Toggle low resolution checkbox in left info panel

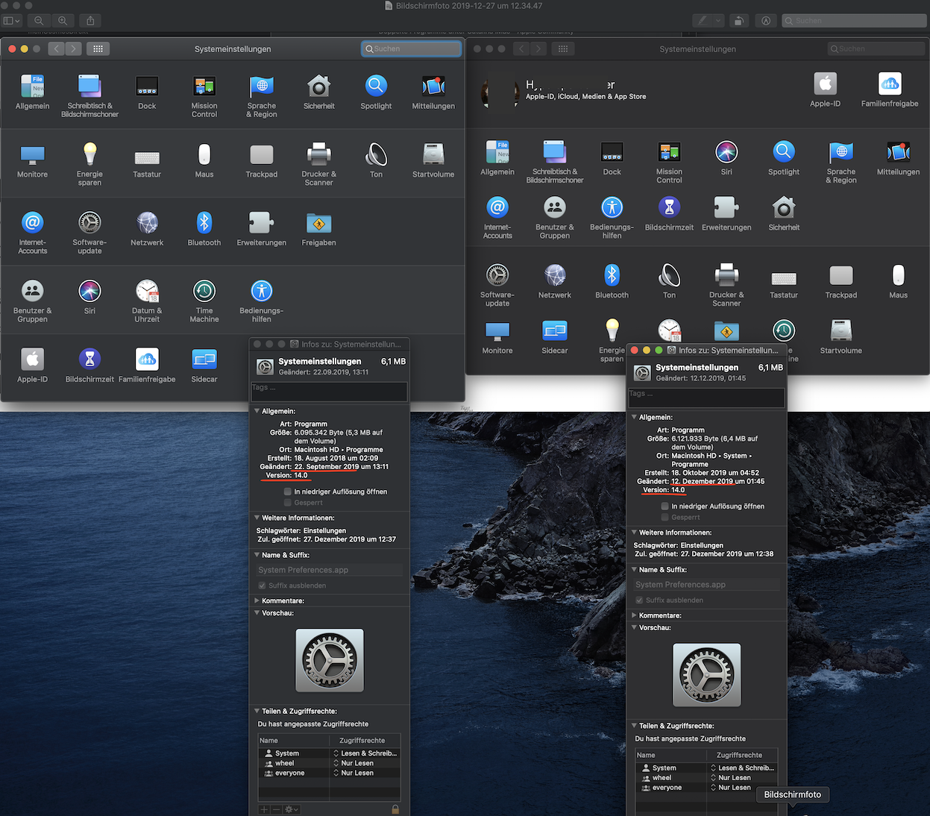click(x=288, y=492)
